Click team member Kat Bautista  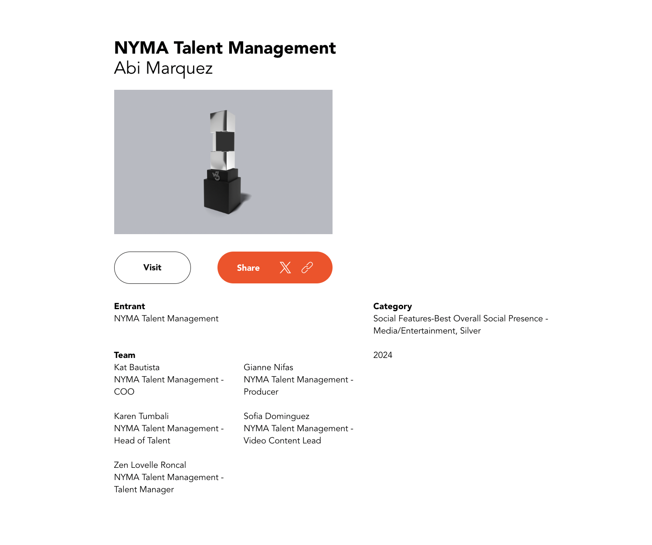[137, 367]
